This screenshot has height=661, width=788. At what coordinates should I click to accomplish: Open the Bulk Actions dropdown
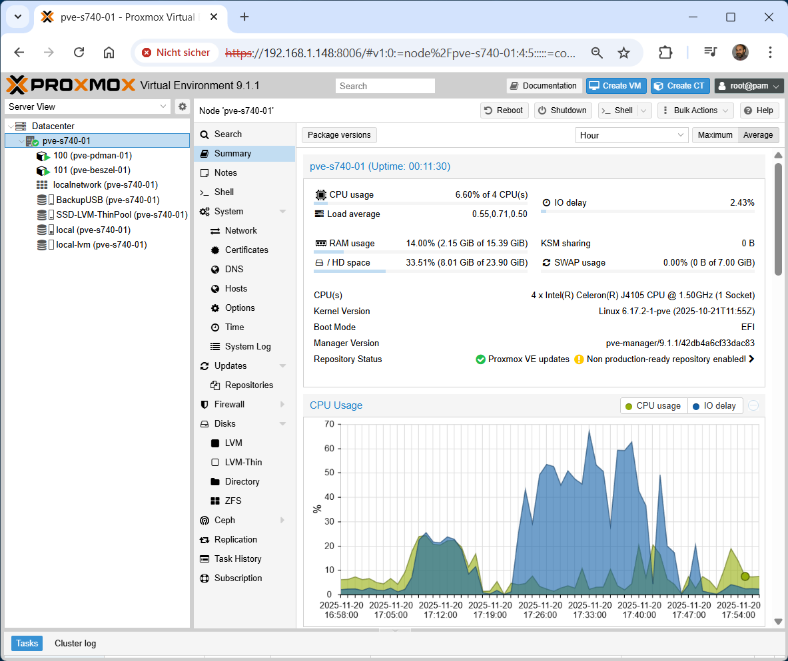tap(695, 110)
